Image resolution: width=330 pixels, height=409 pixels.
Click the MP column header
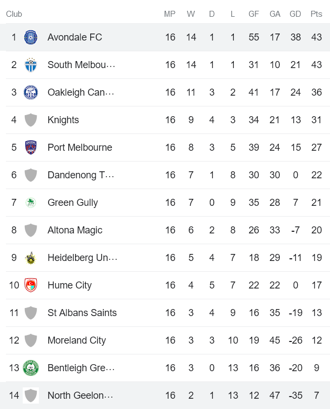(x=170, y=14)
